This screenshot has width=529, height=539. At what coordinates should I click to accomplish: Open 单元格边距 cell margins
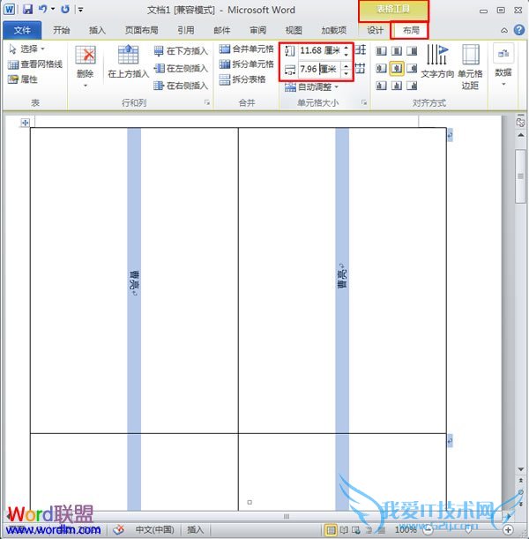pyautogui.click(x=470, y=66)
